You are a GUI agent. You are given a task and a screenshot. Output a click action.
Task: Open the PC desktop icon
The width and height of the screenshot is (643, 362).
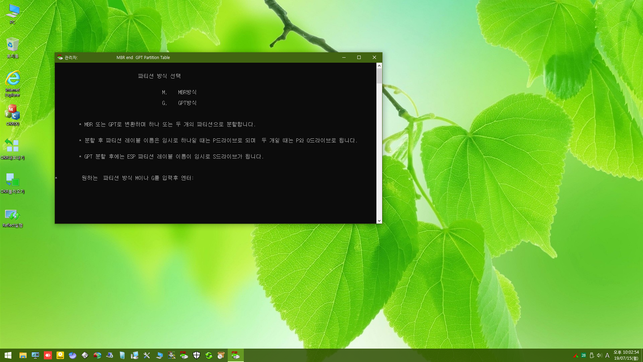coord(12,14)
